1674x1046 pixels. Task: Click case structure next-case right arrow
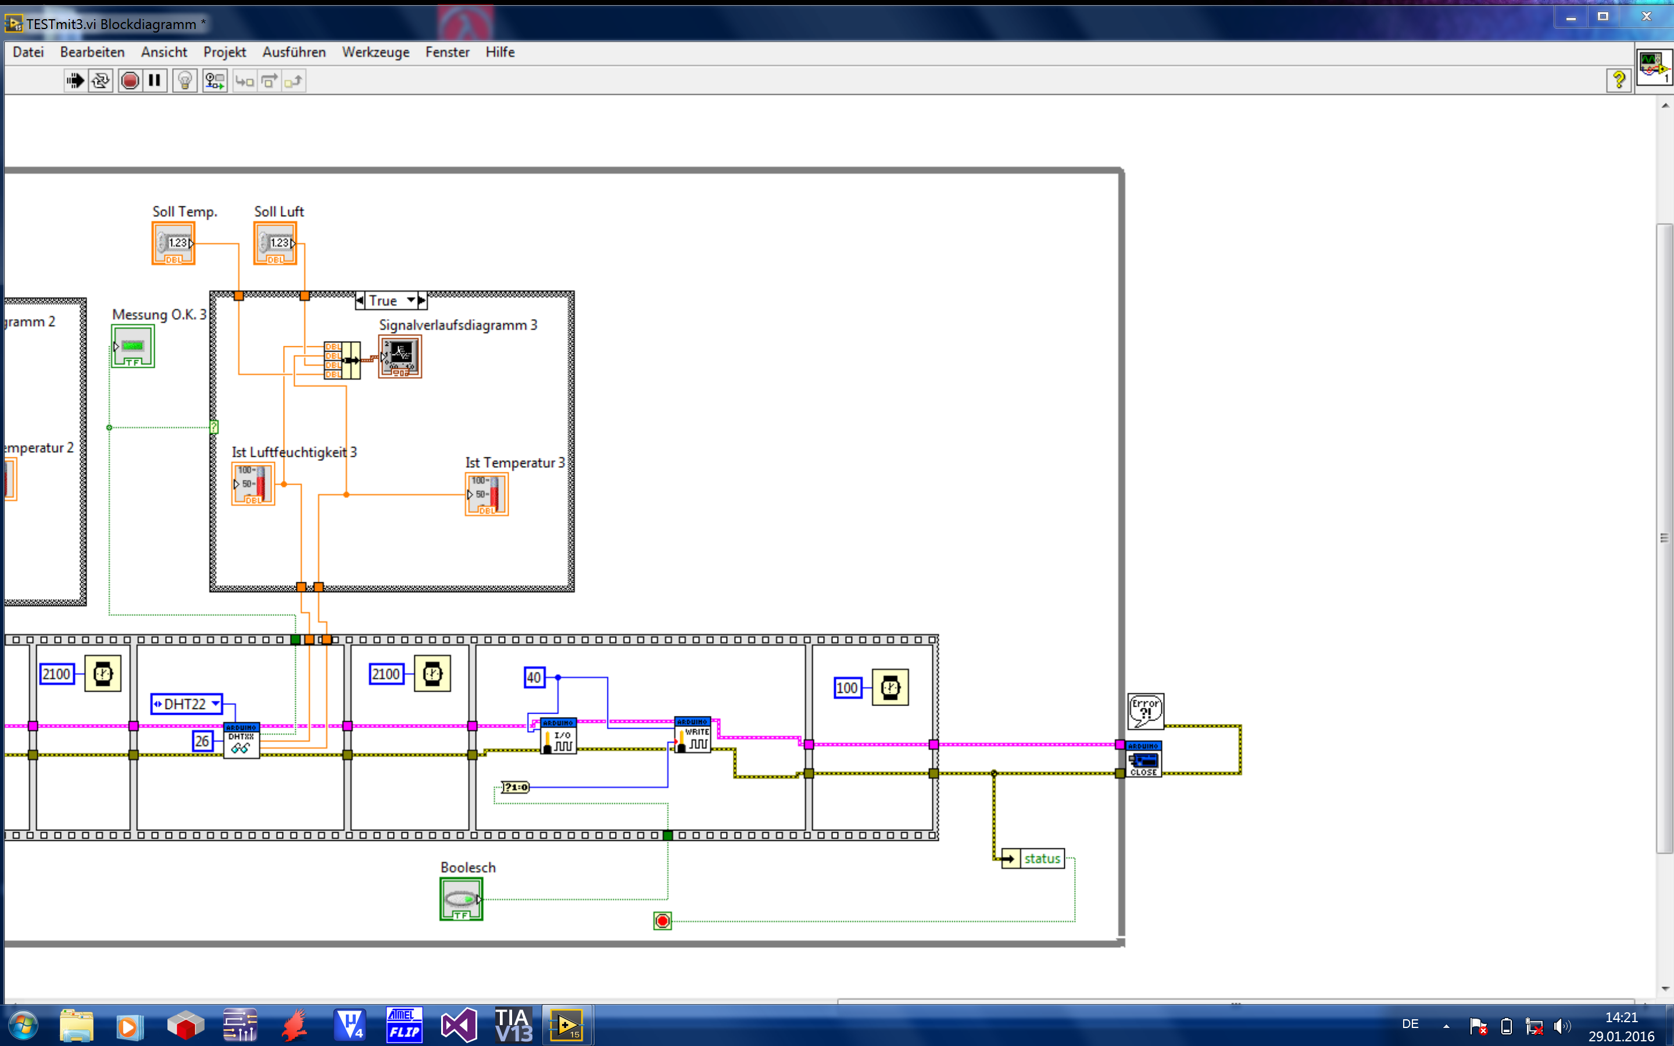tap(422, 300)
